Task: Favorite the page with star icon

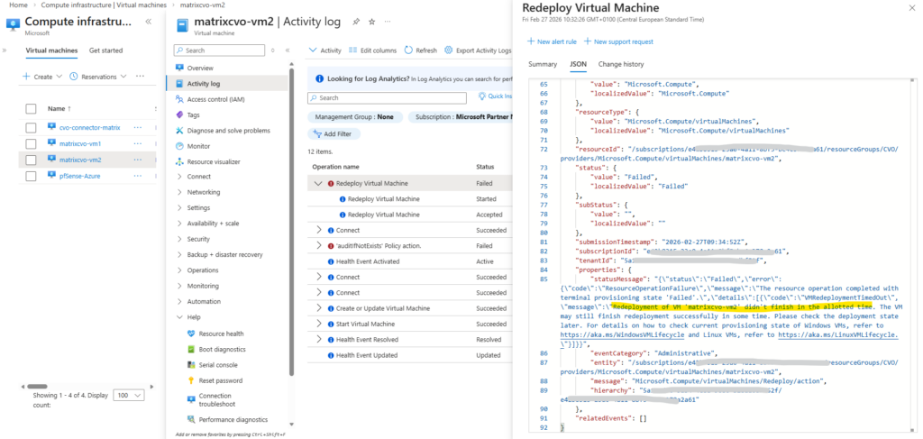Action: point(371,20)
